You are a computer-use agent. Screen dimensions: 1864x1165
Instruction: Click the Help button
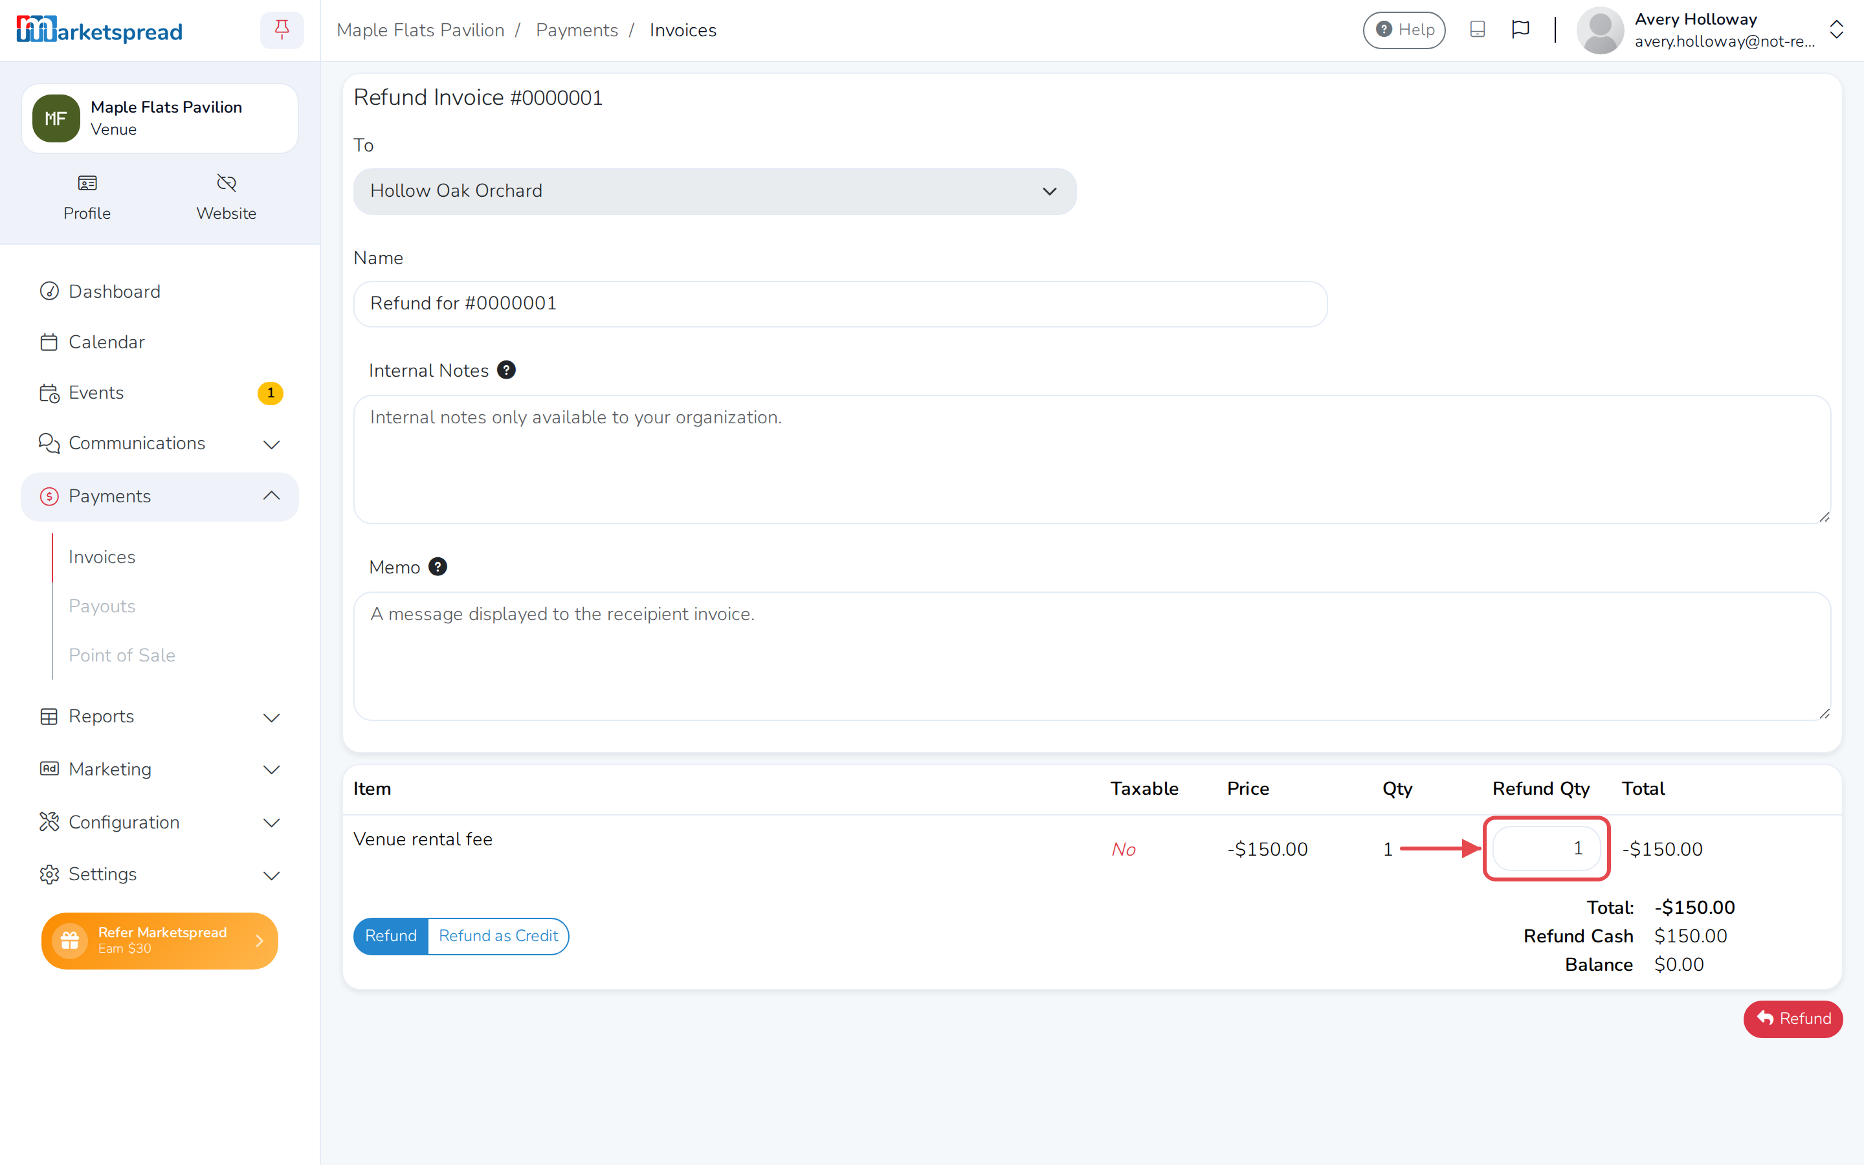(x=1404, y=30)
